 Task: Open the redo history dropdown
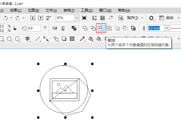coord(24,18)
